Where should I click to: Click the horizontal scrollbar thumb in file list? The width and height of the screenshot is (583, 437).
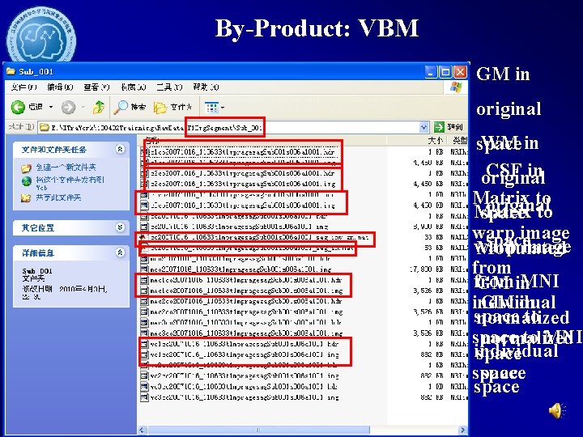click(258, 430)
